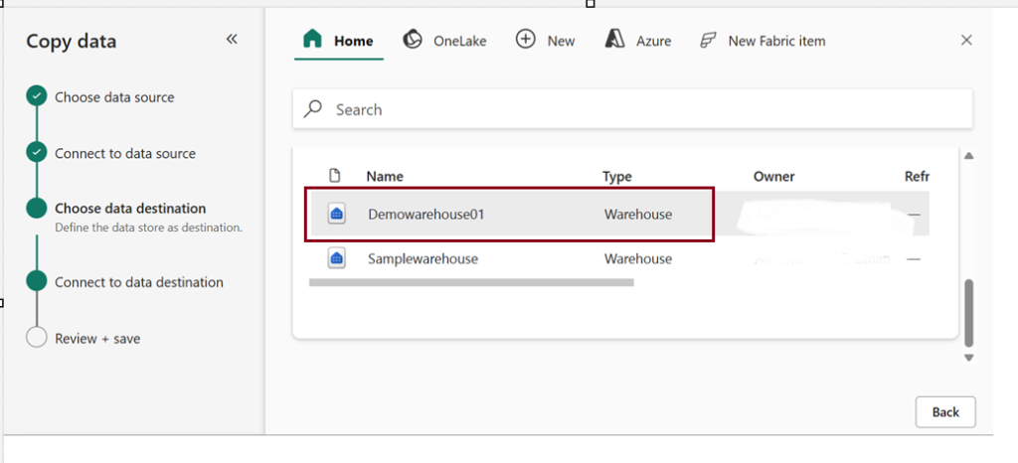Click the Samplewarehouse warehouse icon
Viewport: 1018px width, 463px height.
coord(337,258)
